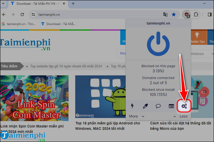Viewport: 214px width, 142px height.
Task: Open the browser side panel icon
Action: [210, 15]
